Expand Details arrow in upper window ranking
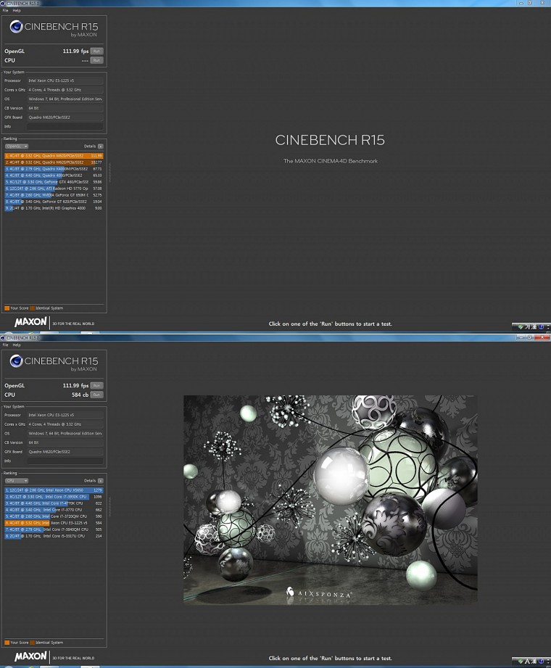The height and width of the screenshot is (668, 551). 101,146
